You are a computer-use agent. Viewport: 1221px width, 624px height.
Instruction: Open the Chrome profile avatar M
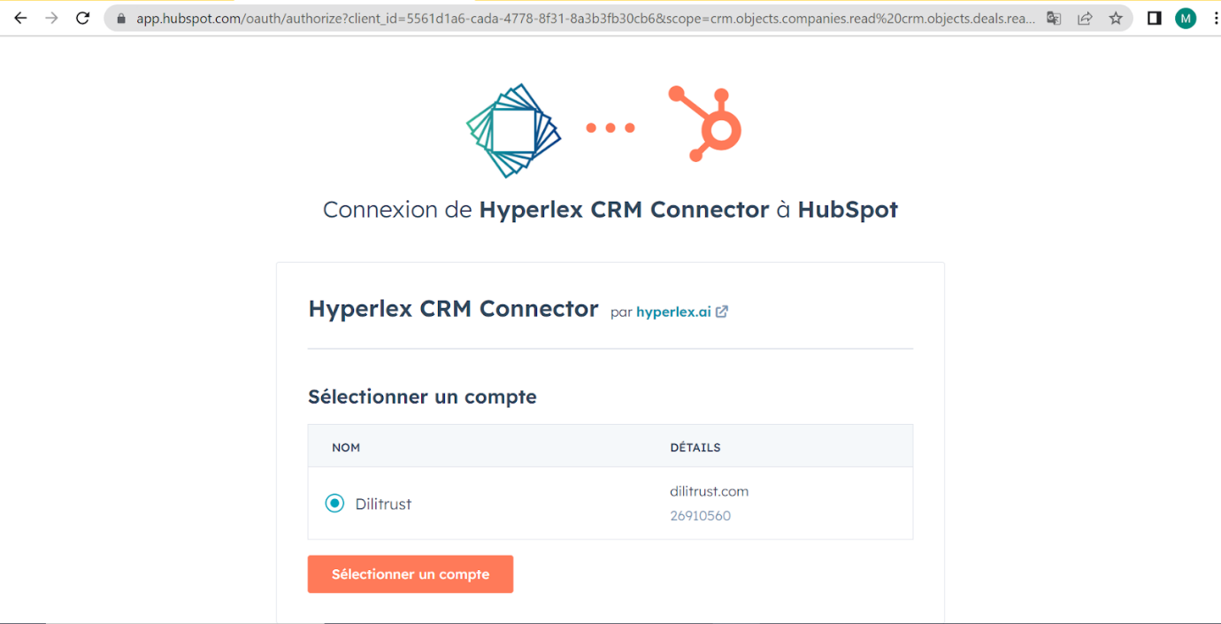(1186, 18)
